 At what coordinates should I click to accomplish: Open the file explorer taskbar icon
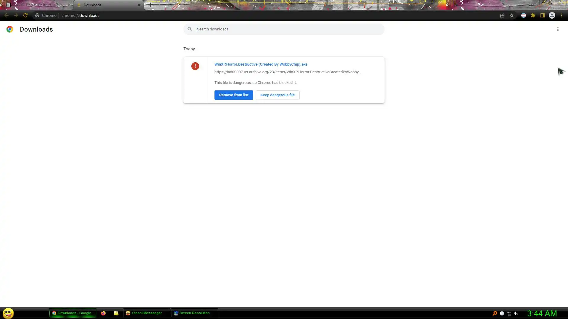116,313
